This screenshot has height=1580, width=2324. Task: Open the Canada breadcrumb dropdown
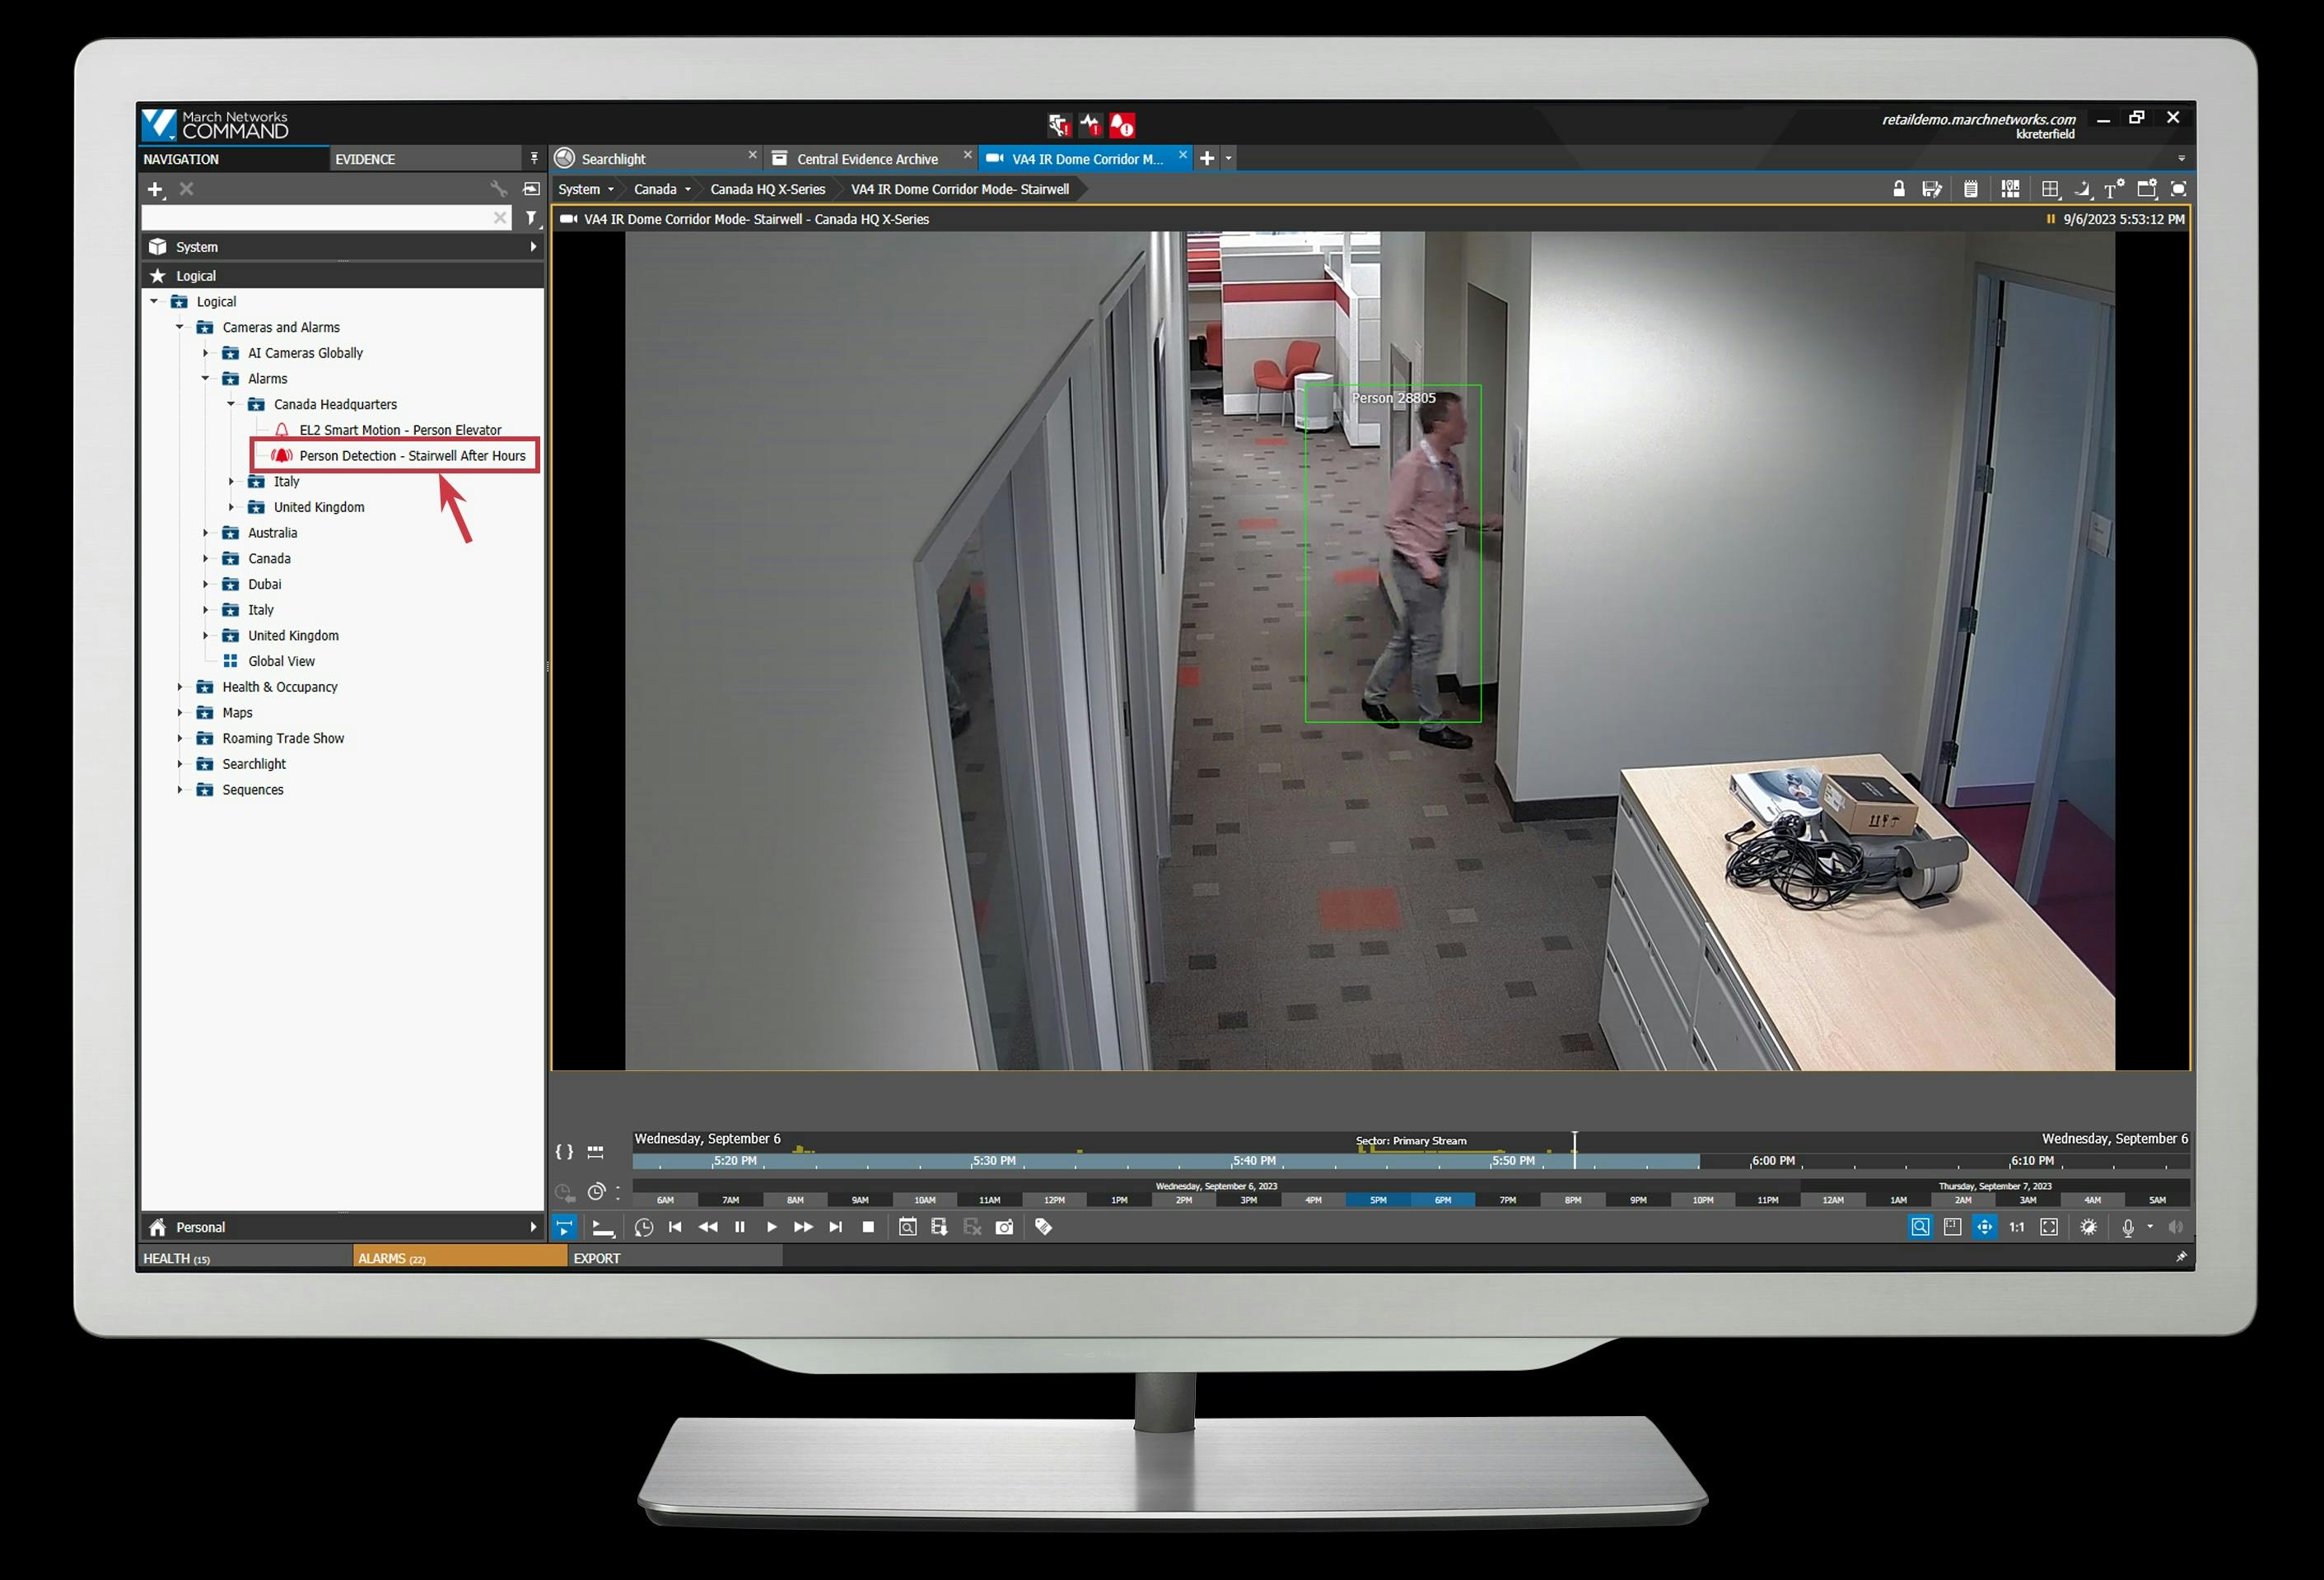point(687,189)
